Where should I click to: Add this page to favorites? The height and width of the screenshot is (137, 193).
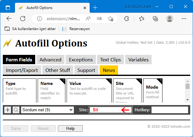coord(111,19)
